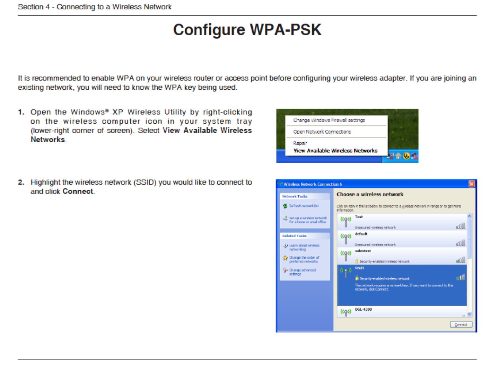499x374 pixels.
Task: Select the network name "default"
Action: 361,234
